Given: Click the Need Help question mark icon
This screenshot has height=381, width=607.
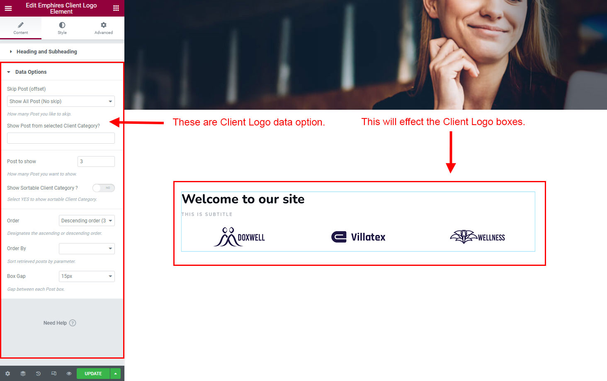Looking at the screenshot, I should click(x=73, y=323).
